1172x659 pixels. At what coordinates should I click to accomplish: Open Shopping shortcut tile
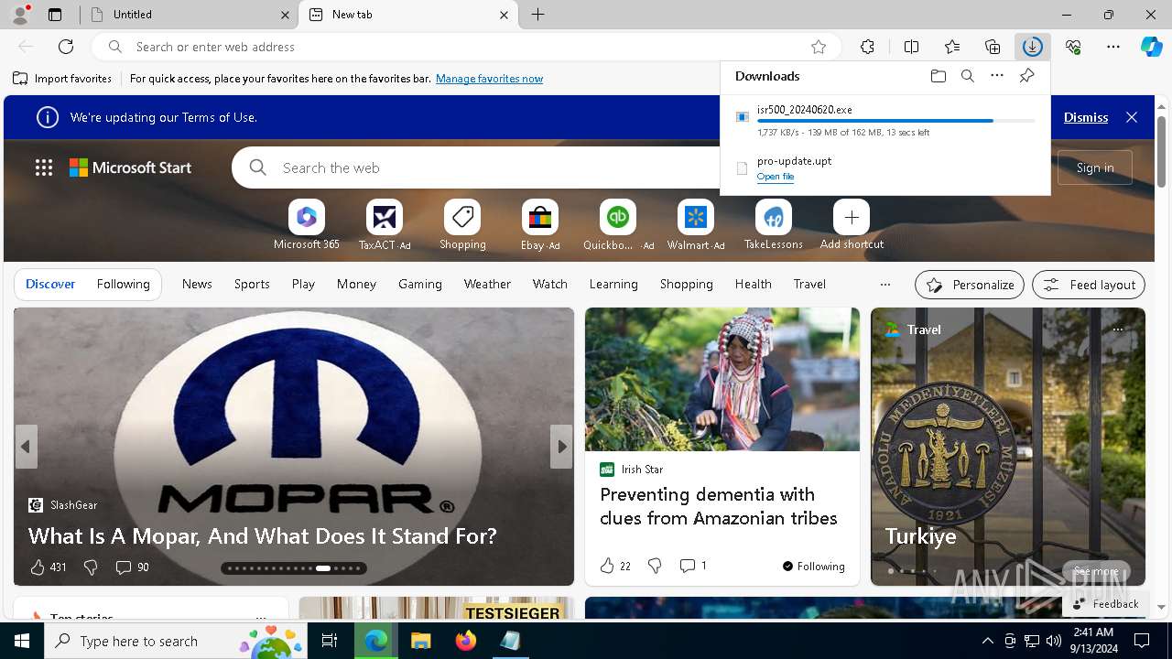(x=462, y=225)
